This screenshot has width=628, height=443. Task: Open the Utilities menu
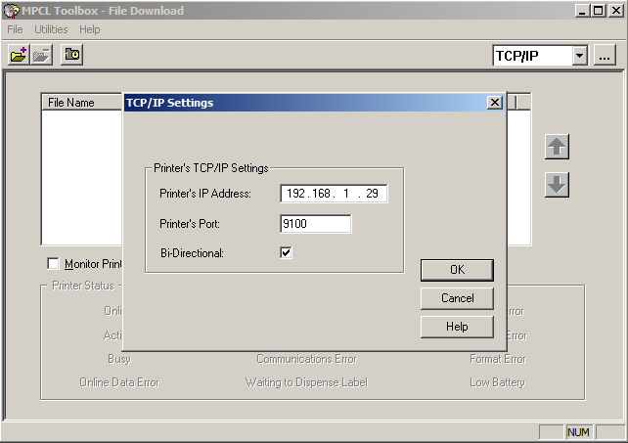[x=51, y=29]
